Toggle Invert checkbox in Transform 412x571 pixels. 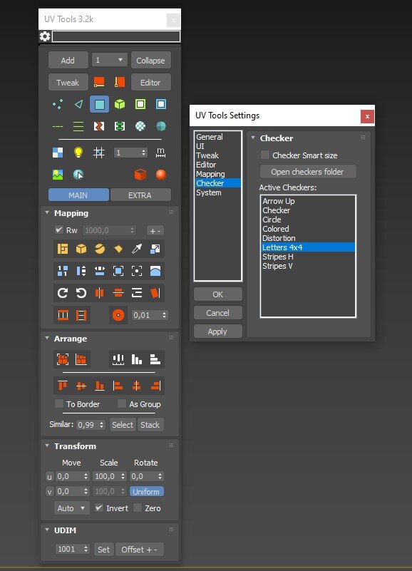pyautogui.click(x=98, y=508)
